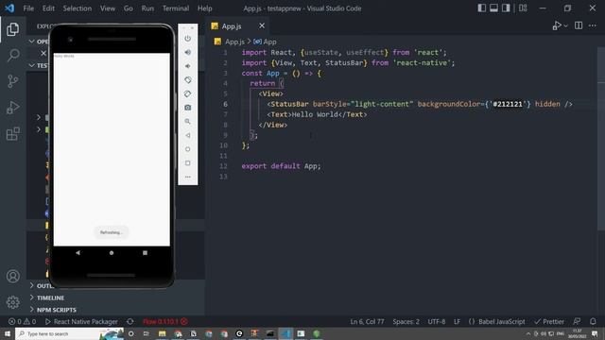Screen dimensions: 605x340
Task: Click the App symbol in breadcrumb
Action: (x=265, y=42)
